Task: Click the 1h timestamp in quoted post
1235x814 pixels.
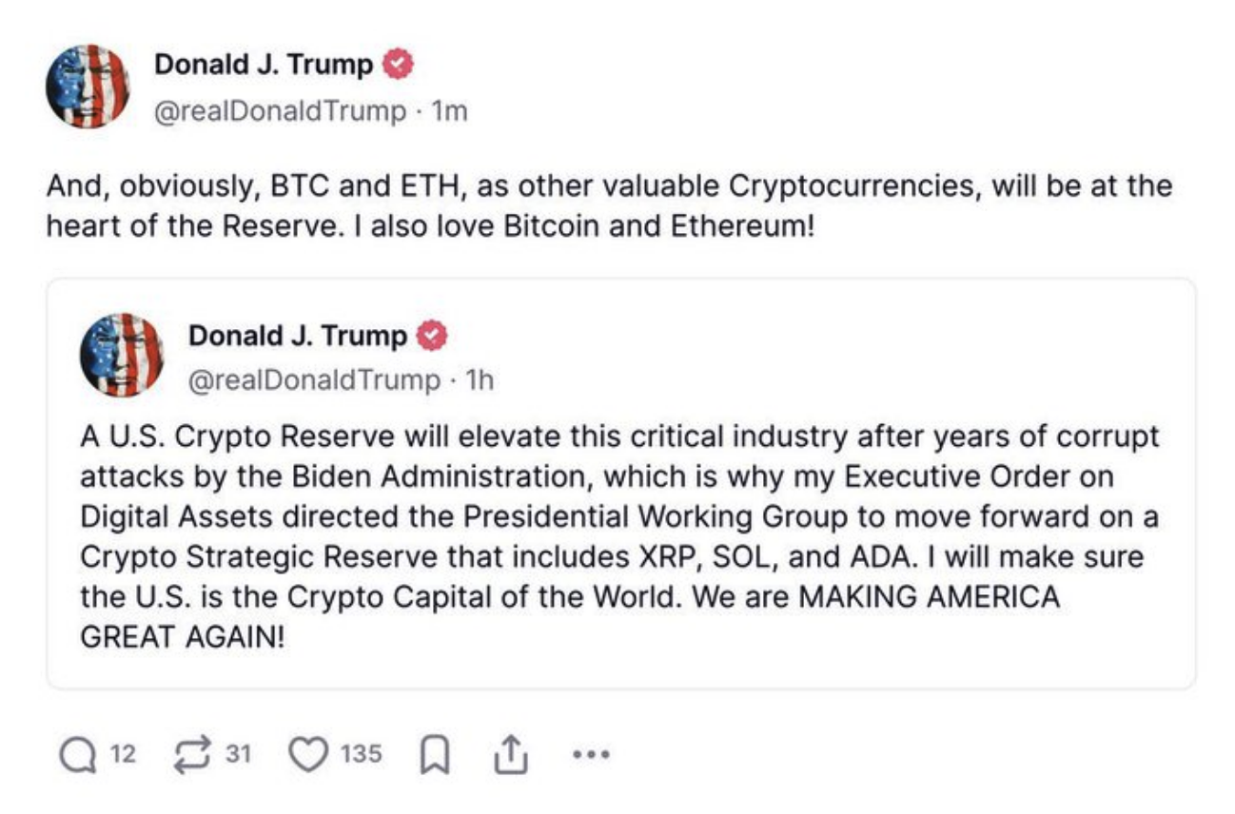Action: [482, 381]
